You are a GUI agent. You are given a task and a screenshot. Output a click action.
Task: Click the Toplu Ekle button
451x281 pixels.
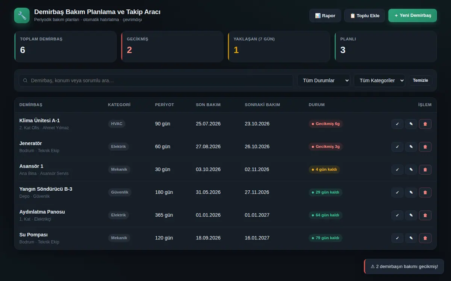coord(365,16)
